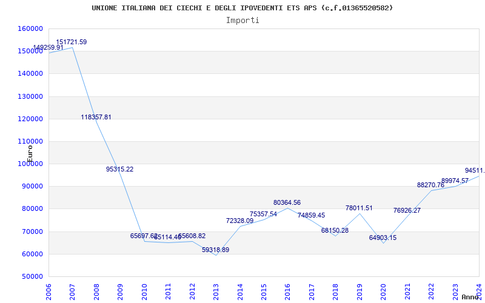Click the x-axis year 2020

tap(383, 291)
